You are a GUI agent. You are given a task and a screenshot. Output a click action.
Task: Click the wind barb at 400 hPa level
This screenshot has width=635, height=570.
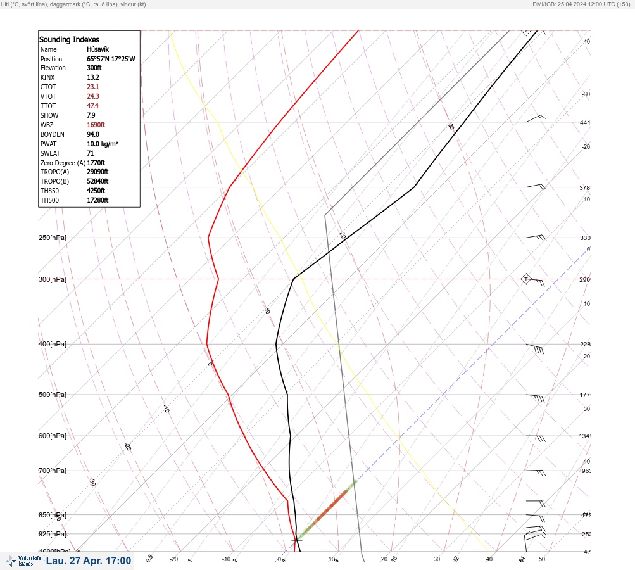coord(535,348)
